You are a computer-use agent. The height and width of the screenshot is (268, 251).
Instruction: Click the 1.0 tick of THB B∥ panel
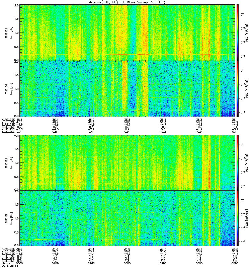point(17,89)
